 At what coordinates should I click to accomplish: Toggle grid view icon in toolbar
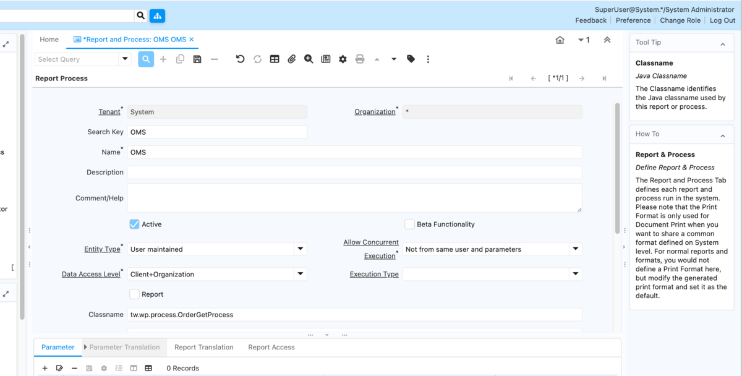(x=275, y=59)
